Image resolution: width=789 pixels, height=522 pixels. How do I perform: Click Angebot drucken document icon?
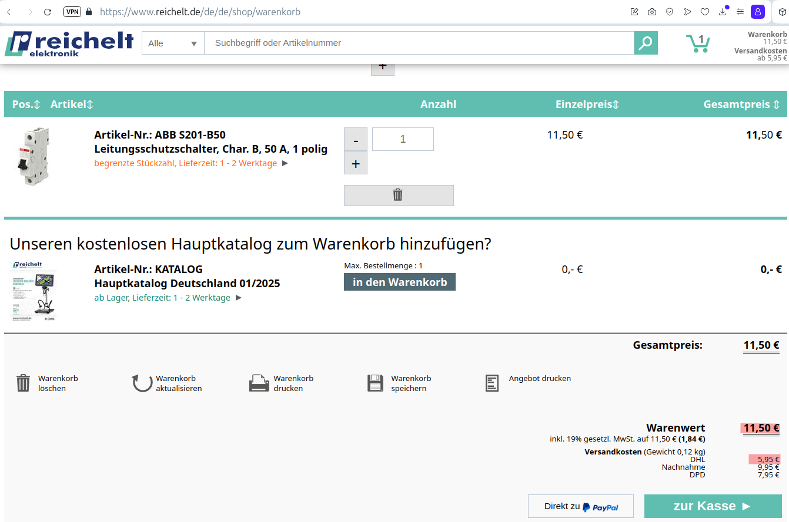pyautogui.click(x=492, y=383)
